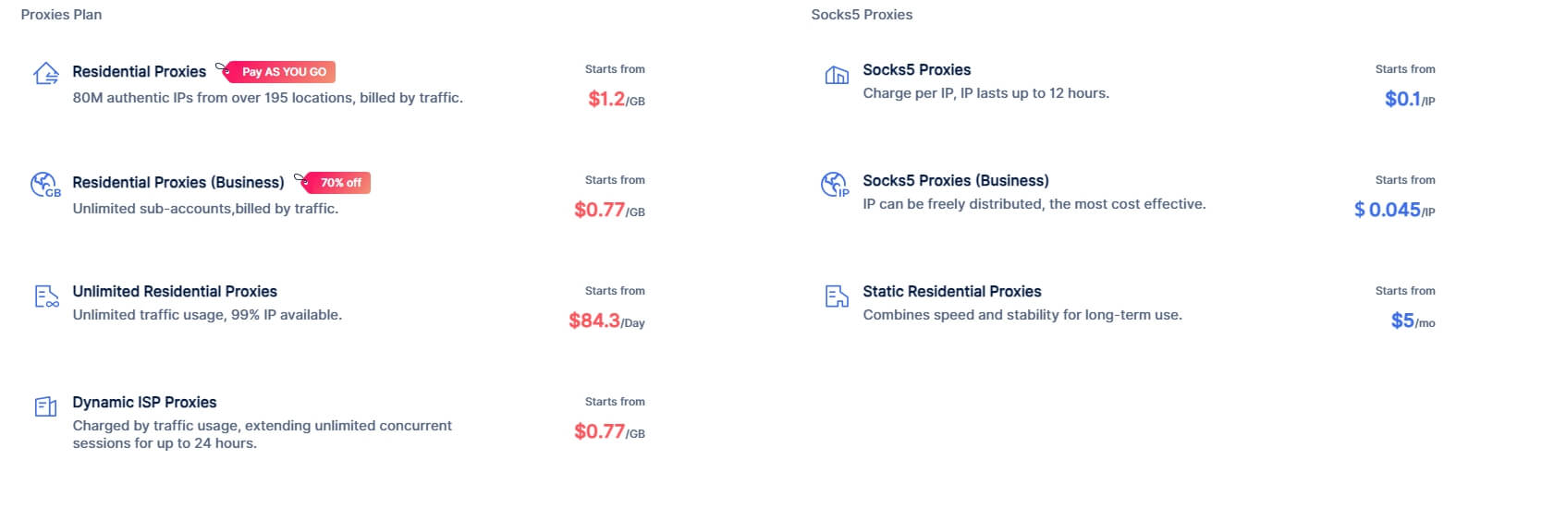1566x508 pixels.
Task: Click the Static Residential Proxies icon
Action: (836, 296)
